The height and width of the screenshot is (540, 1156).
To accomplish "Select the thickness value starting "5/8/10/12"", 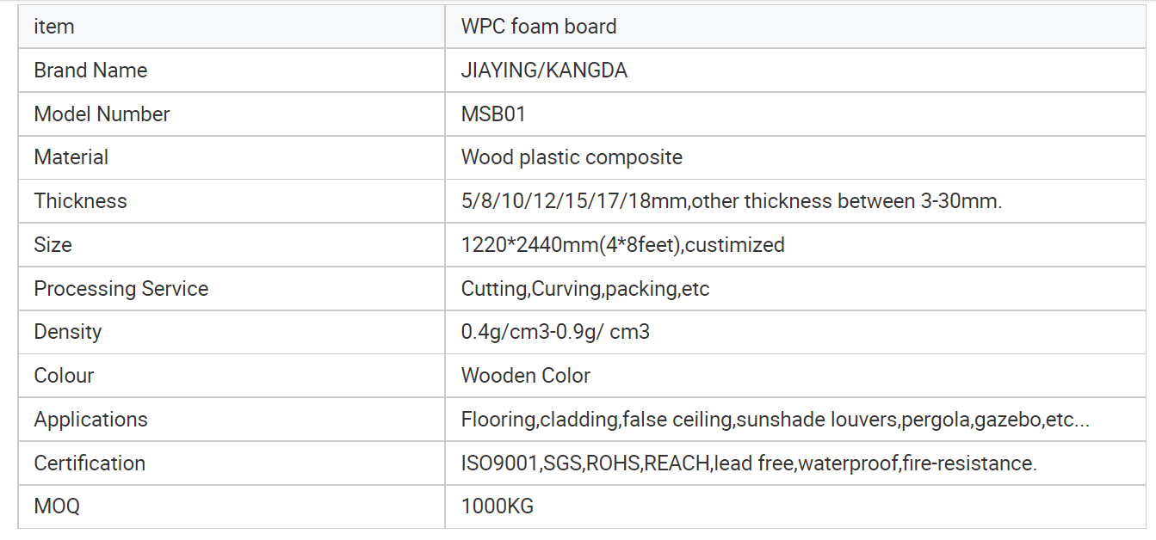I will [732, 201].
